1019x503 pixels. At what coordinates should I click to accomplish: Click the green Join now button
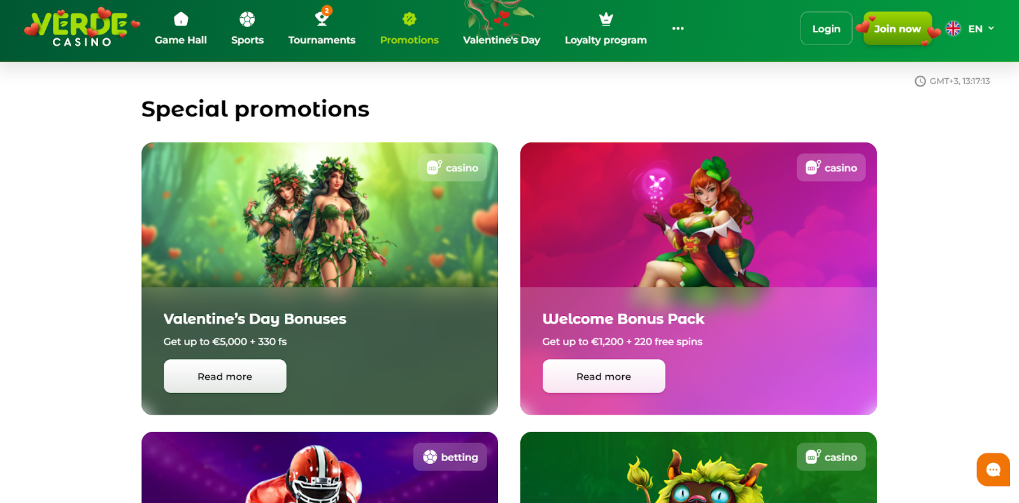(897, 29)
